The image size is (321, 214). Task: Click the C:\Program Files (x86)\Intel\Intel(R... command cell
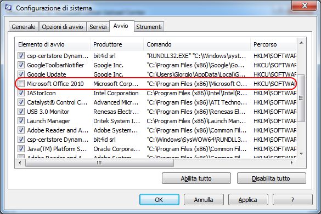tap(197, 93)
